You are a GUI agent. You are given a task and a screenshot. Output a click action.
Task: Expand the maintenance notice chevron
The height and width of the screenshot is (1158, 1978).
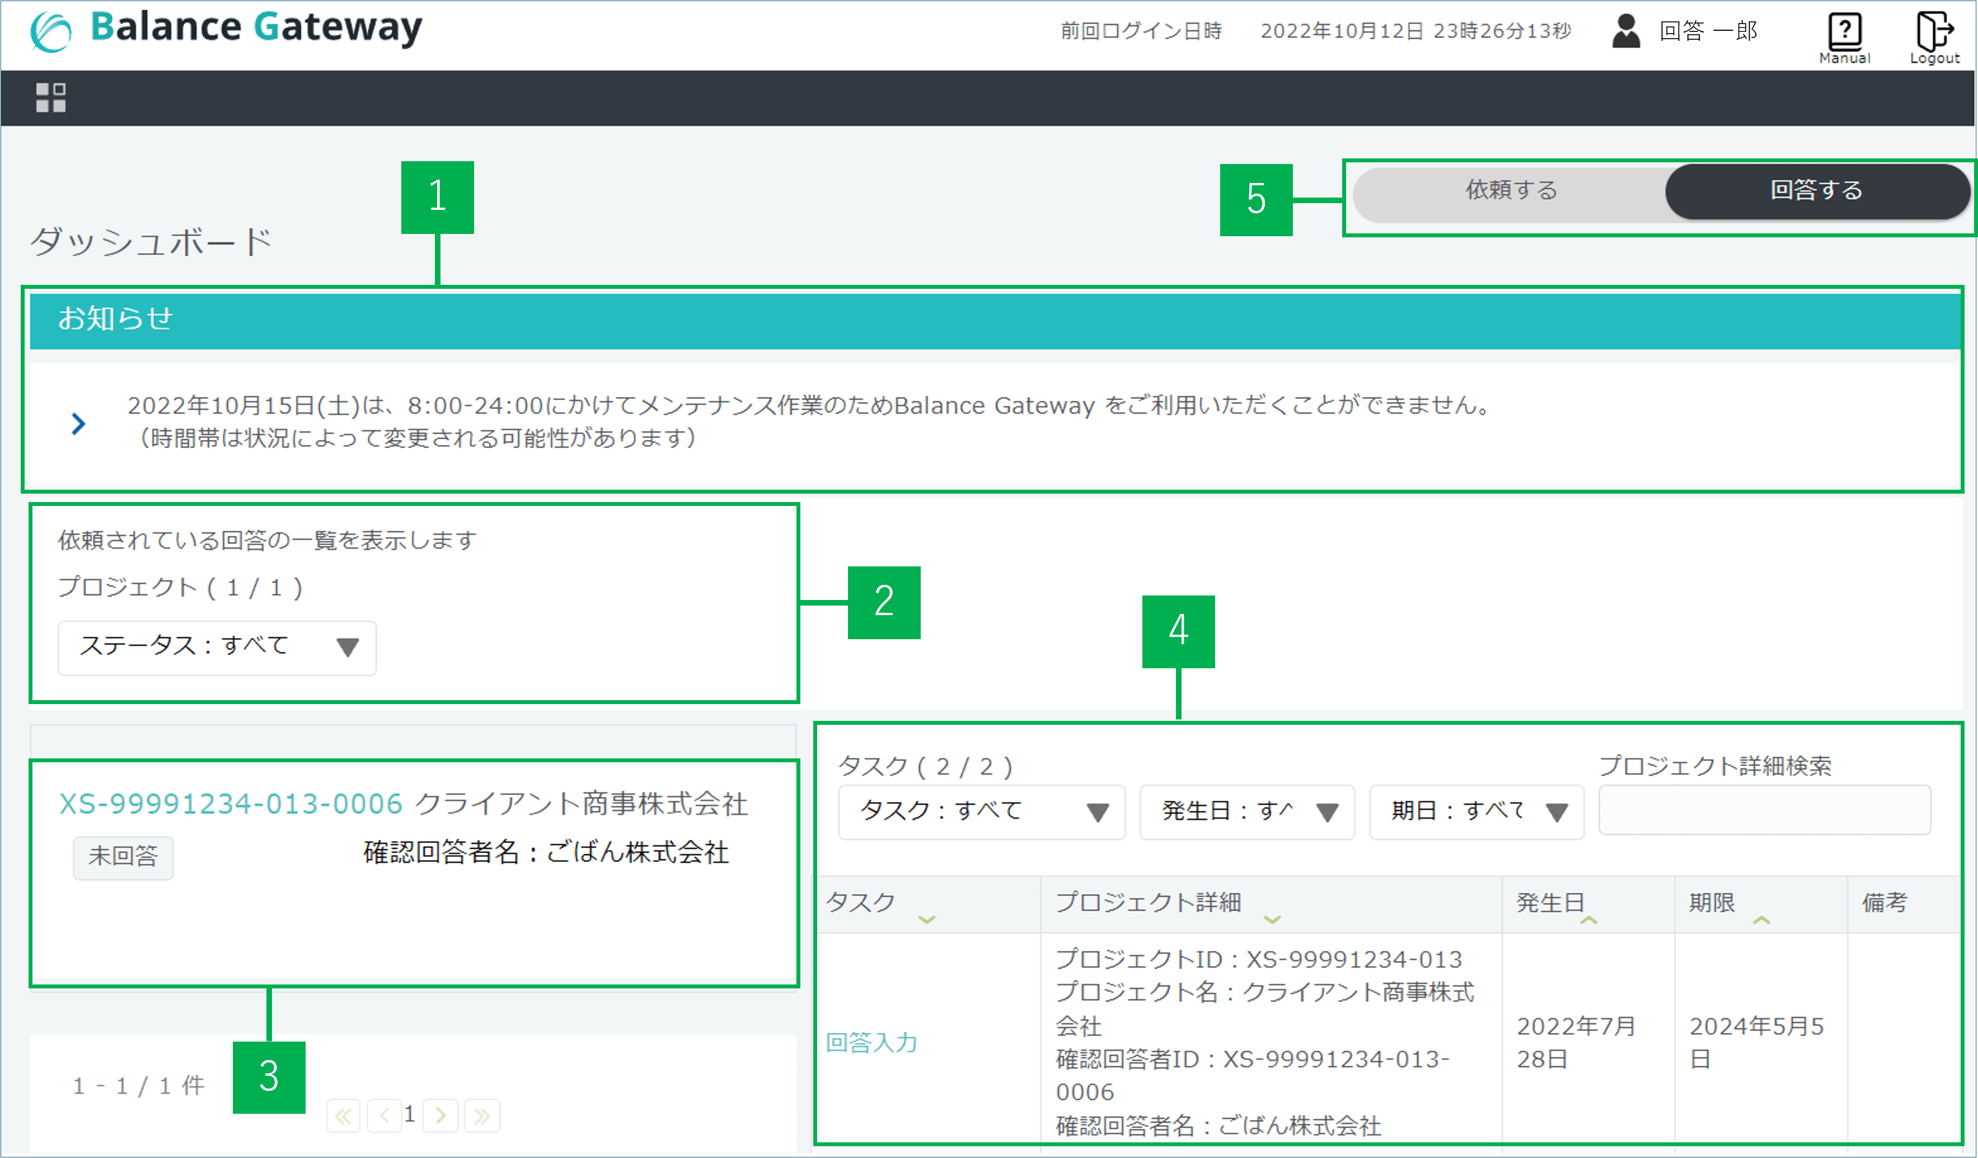[78, 424]
